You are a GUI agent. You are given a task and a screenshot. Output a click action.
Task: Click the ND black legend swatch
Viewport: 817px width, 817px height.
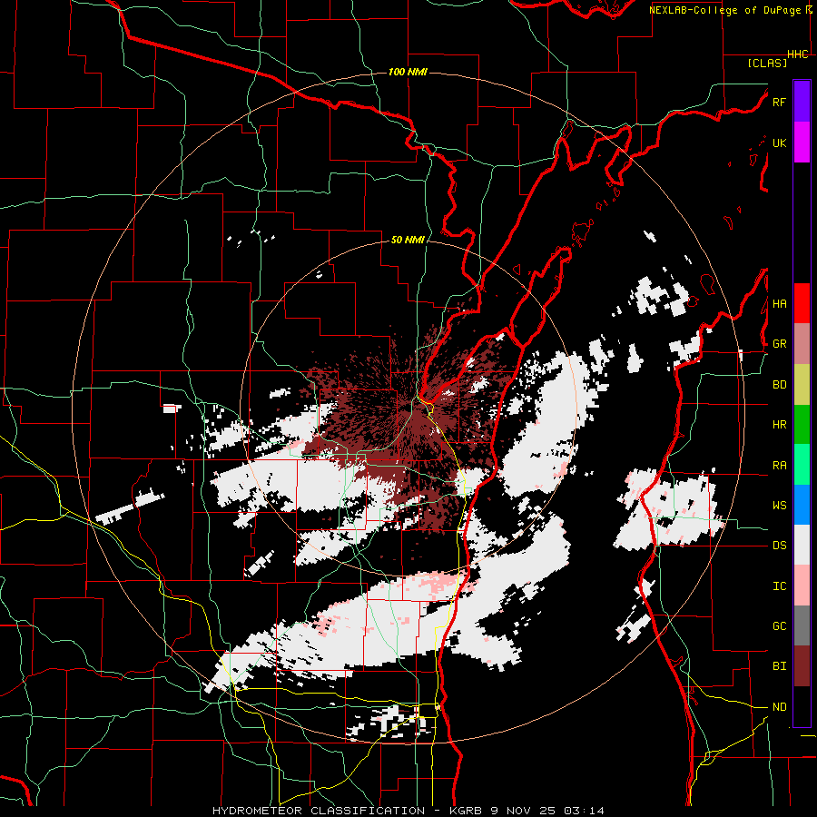click(802, 706)
